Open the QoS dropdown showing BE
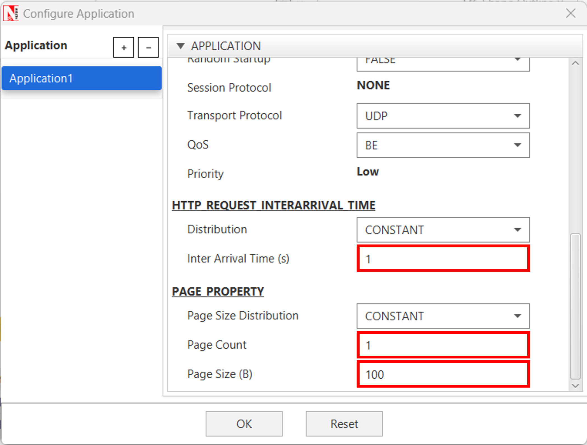This screenshot has height=445, width=587. point(443,145)
